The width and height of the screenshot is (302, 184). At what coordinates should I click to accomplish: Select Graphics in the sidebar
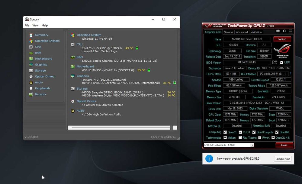[x=41, y=65]
